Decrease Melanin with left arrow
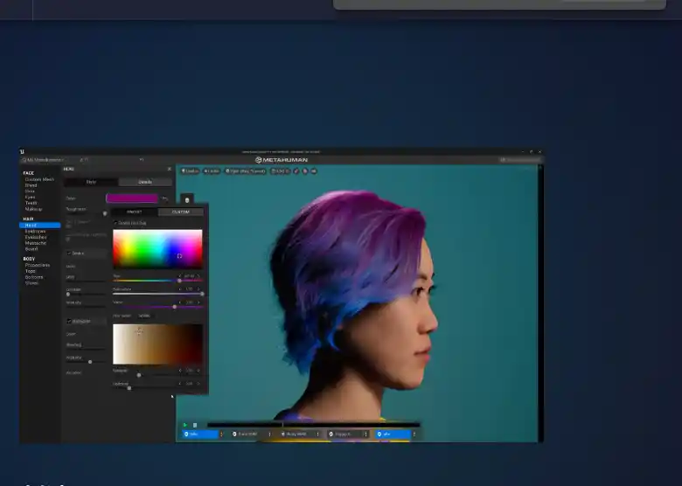The height and width of the screenshot is (486, 682). pyautogui.click(x=180, y=371)
